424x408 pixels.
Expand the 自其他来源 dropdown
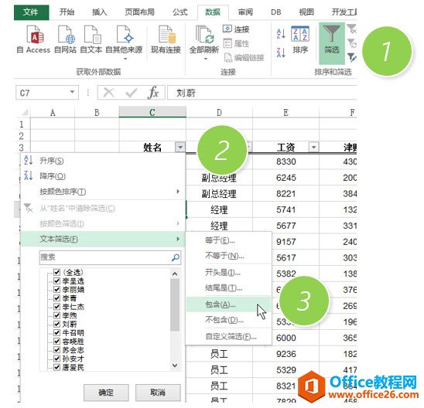pyautogui.click(x=125, y=59)
